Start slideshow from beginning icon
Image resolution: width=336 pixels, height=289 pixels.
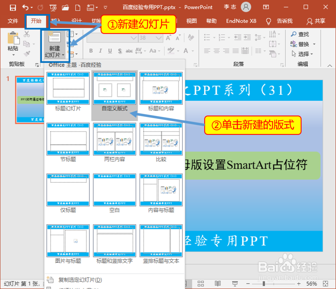tap(53, 8)
